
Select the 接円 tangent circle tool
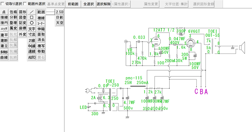click(x=4, y=23)
